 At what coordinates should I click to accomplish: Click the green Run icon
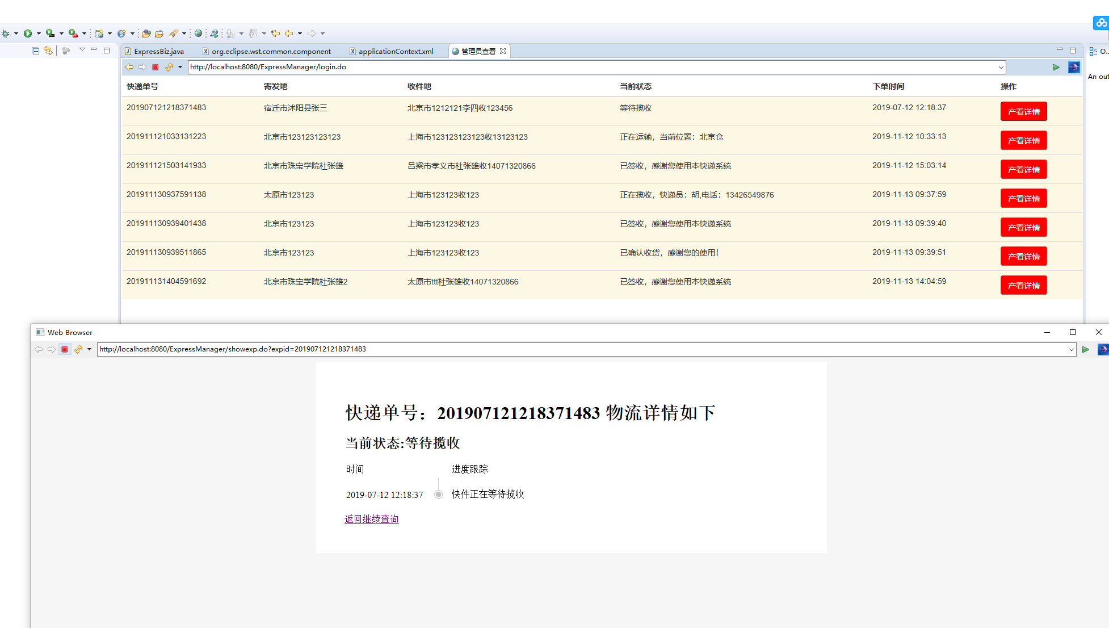27,33
